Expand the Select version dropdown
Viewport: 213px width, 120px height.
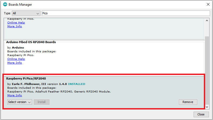(20, 102)
